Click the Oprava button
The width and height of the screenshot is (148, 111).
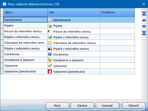(x=82, y=106)
